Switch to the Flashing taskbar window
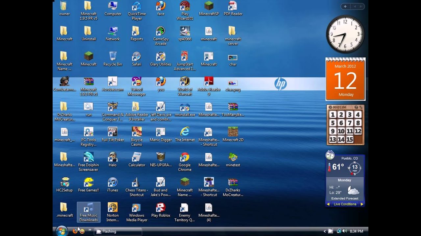Viewport: 421px width, 236px height. tap(118, 231)
